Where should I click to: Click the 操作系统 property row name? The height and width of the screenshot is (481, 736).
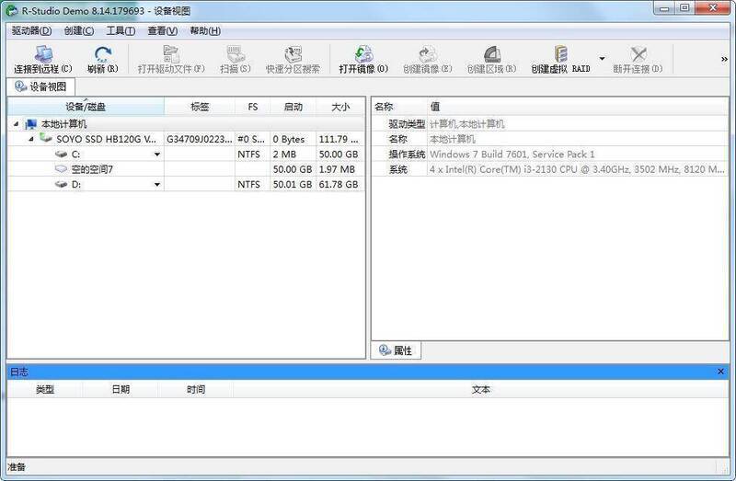click(x=407, y=155)
